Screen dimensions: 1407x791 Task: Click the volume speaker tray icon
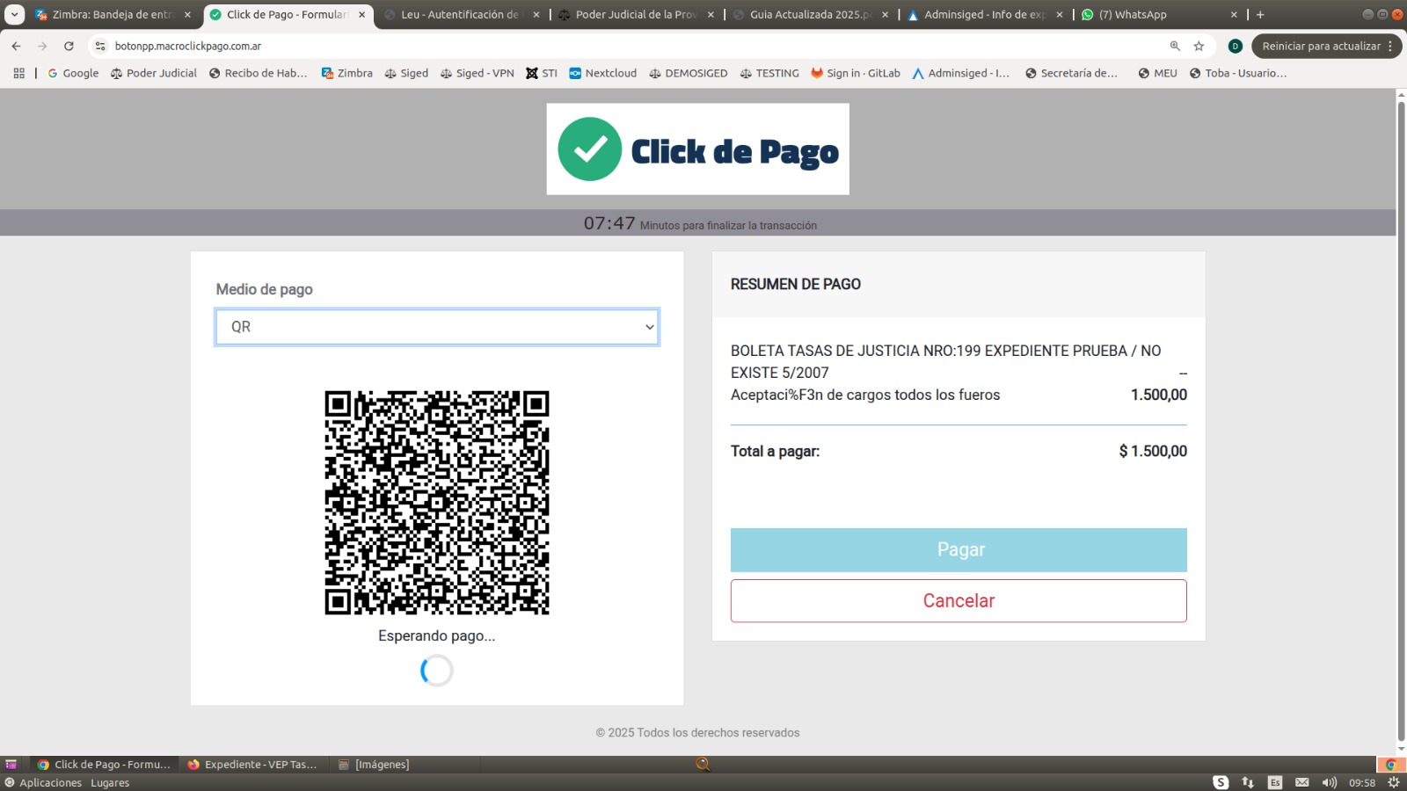pyautogui.click(x=1330, y=782)
